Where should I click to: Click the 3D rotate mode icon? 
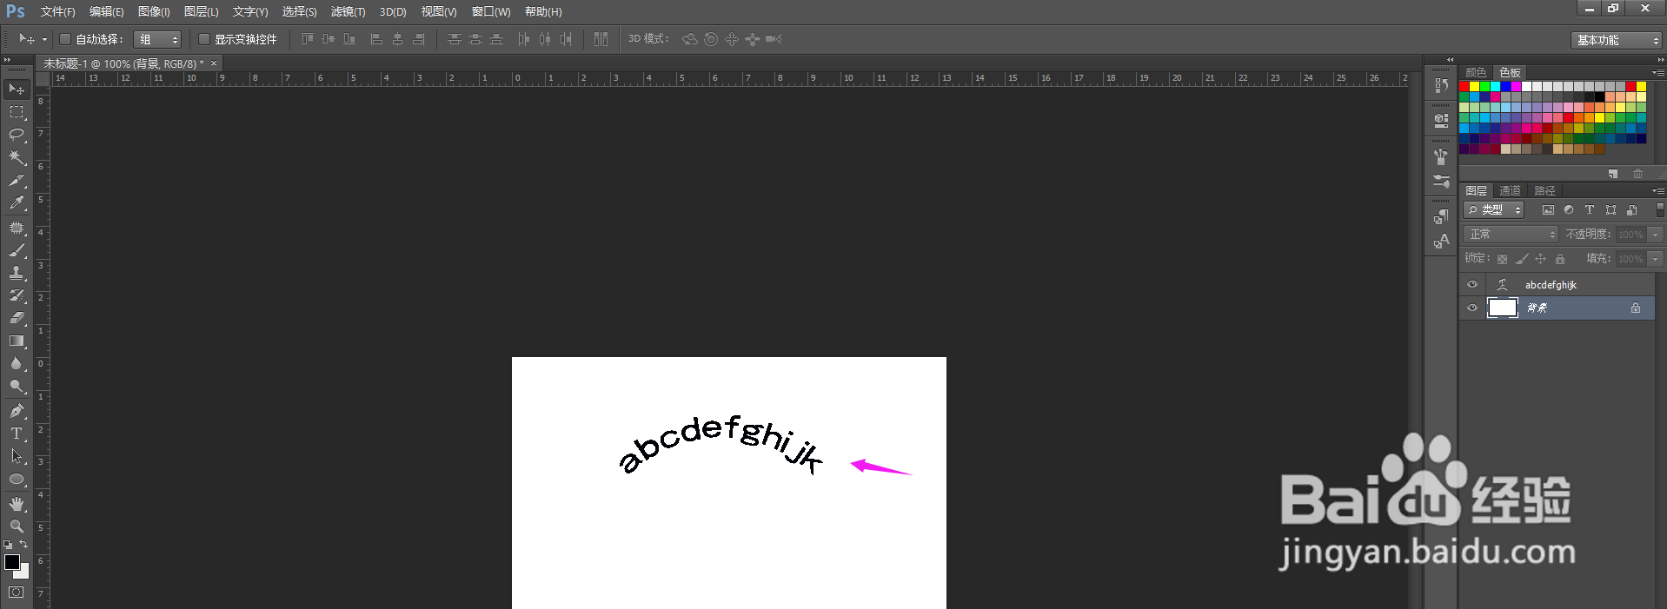tap(689, 39)
